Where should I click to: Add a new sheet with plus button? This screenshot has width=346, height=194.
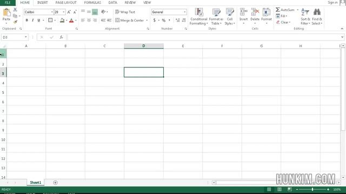pos(55,183)
